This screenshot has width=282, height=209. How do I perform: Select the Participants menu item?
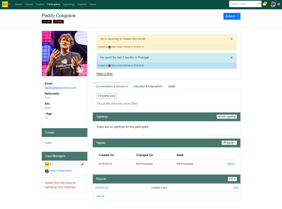click(x=53, y=4)
